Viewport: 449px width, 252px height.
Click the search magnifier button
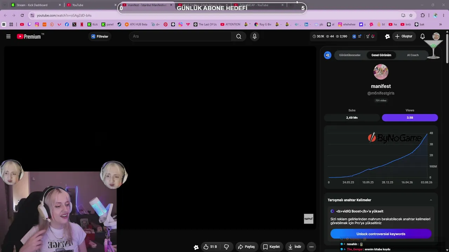coord(239,36)
